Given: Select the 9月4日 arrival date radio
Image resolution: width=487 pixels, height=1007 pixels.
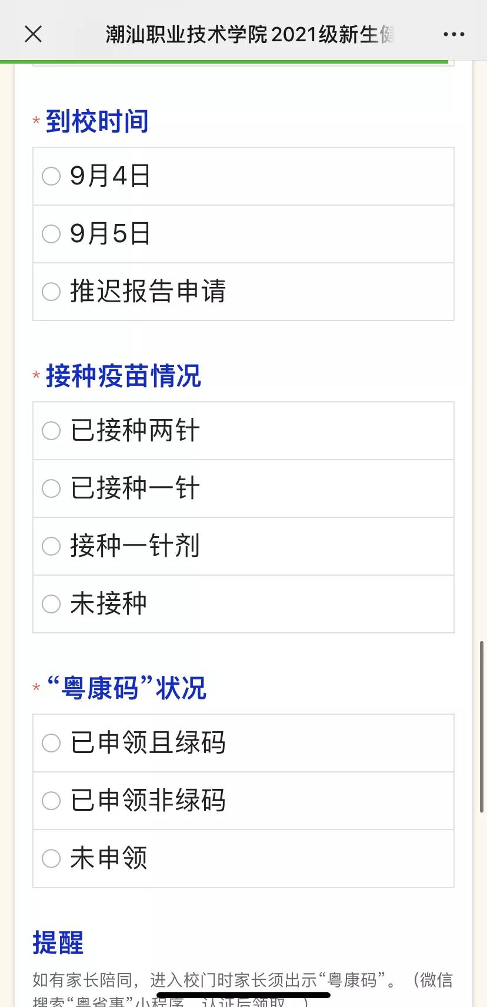Looking at the screenshot, I should pos(51,176).
